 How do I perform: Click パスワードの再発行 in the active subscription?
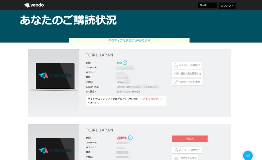point(187,65)
